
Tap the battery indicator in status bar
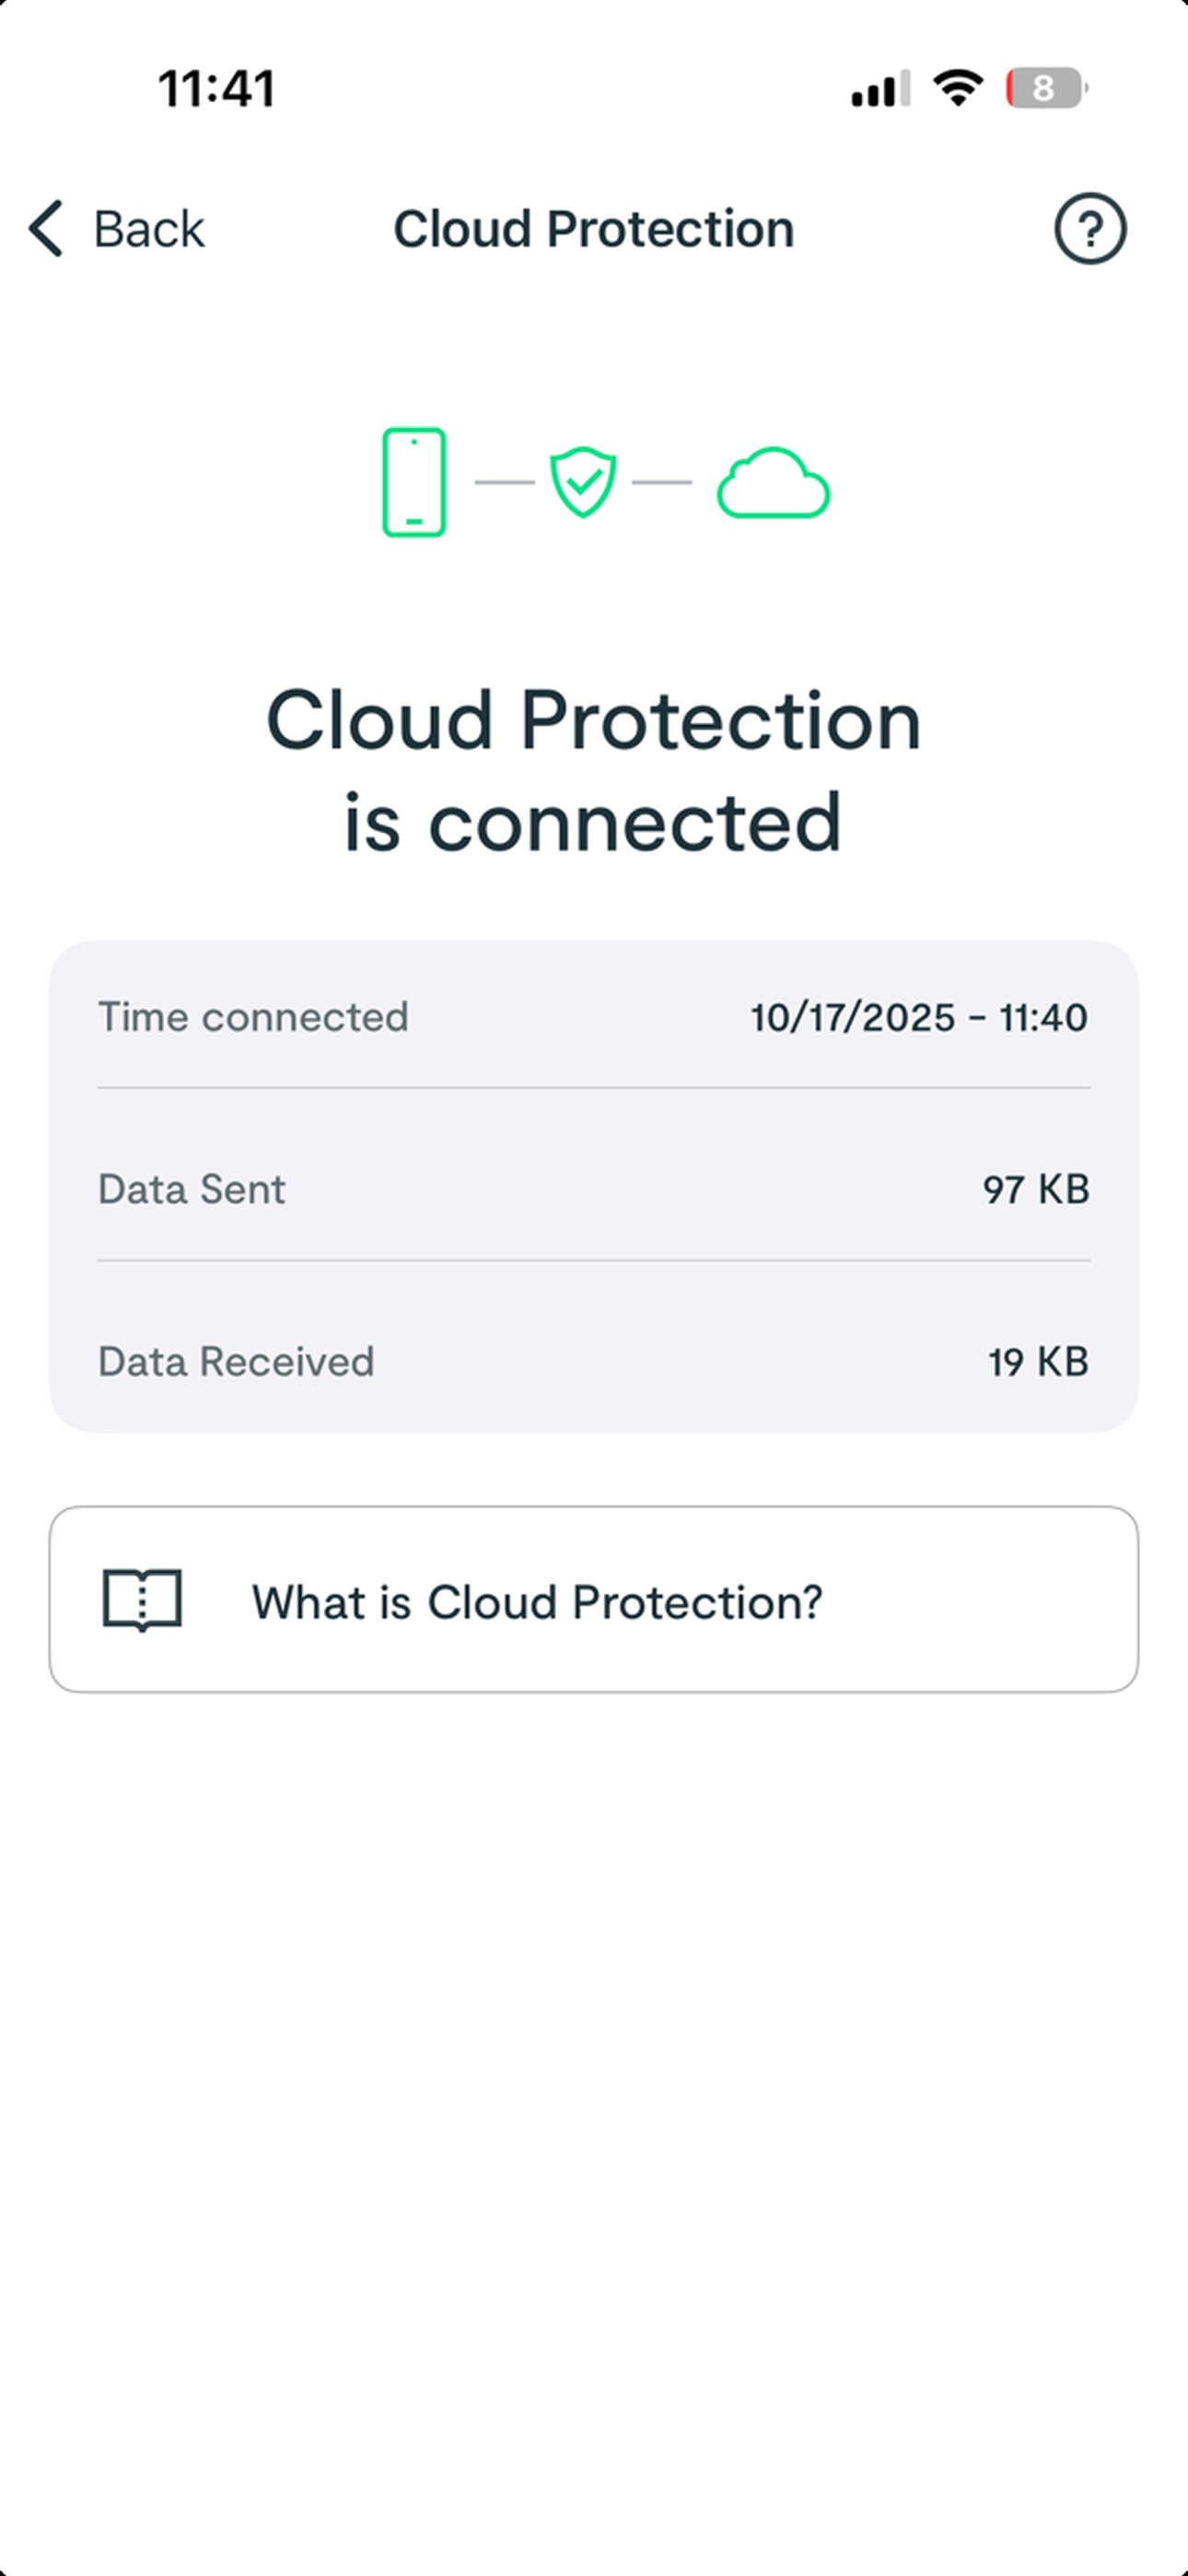1047,88
